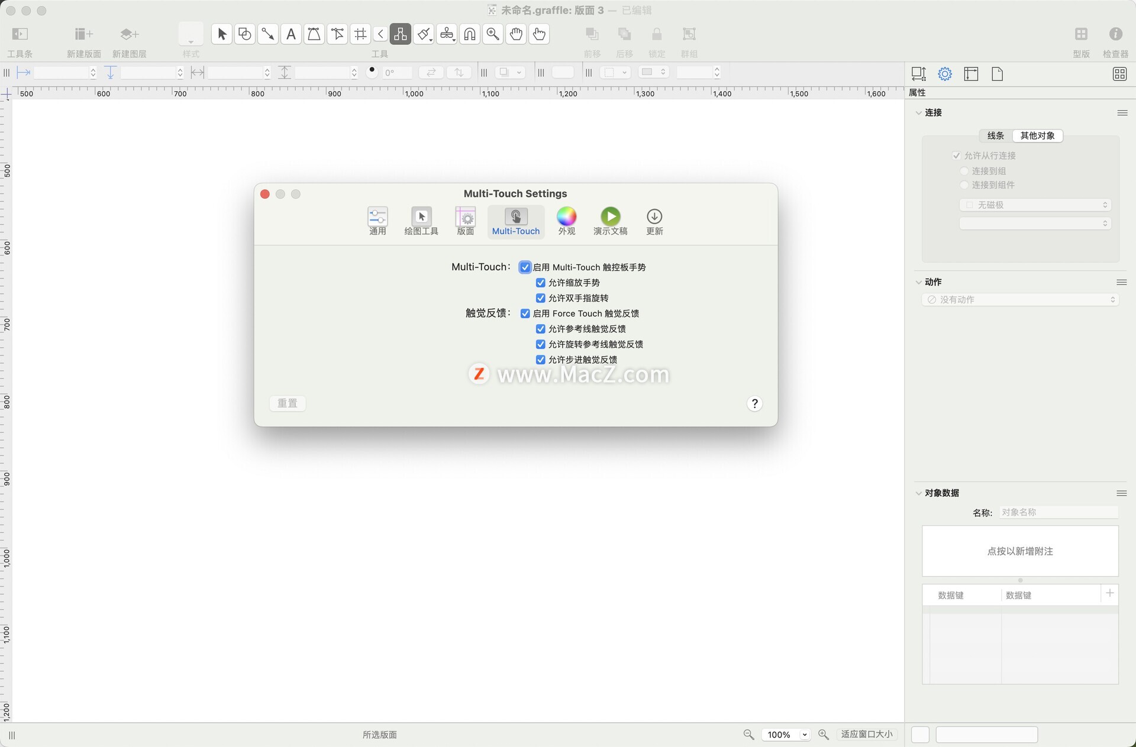Screen dimensions: 1136x747
Task: Uncheck 允许双手指旋转
Action: tap(540, 298)
